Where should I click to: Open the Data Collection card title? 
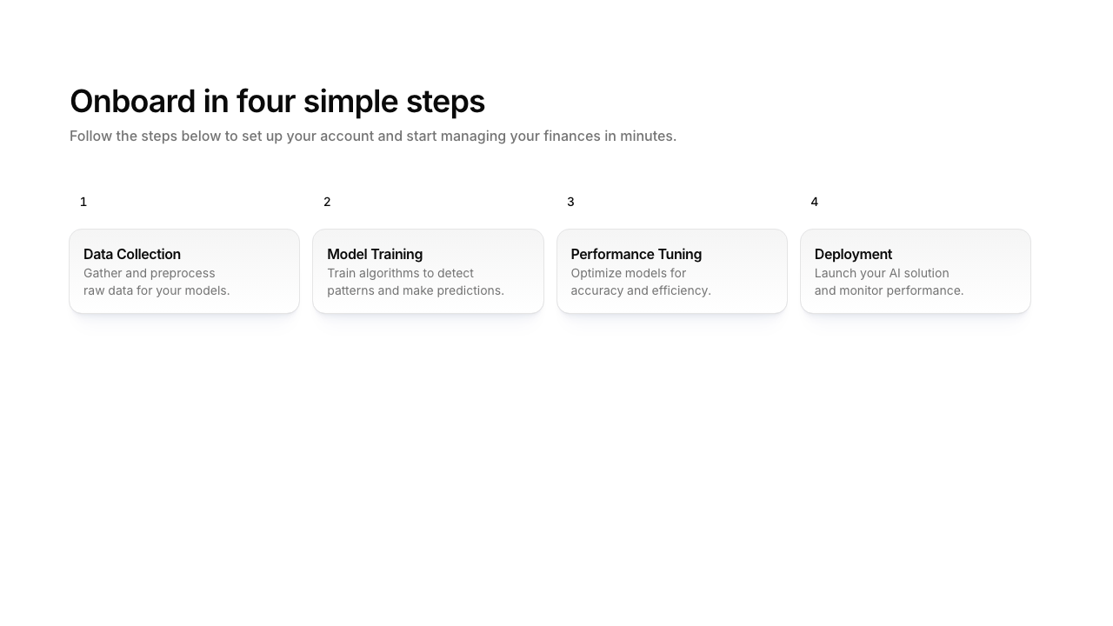click(x=132, y=254)
